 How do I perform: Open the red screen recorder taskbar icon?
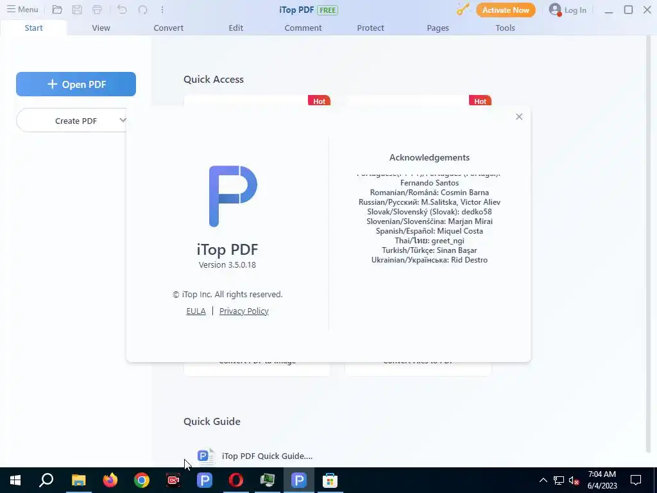pyautogui.click(x=173, y=480)
